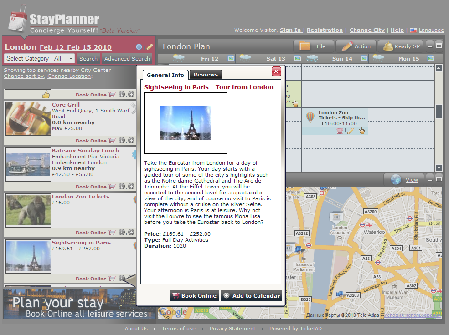Close the Sightseeing in Paris popup
The width and height of the screenshot is (449, 335).
(x=276, y=71)
